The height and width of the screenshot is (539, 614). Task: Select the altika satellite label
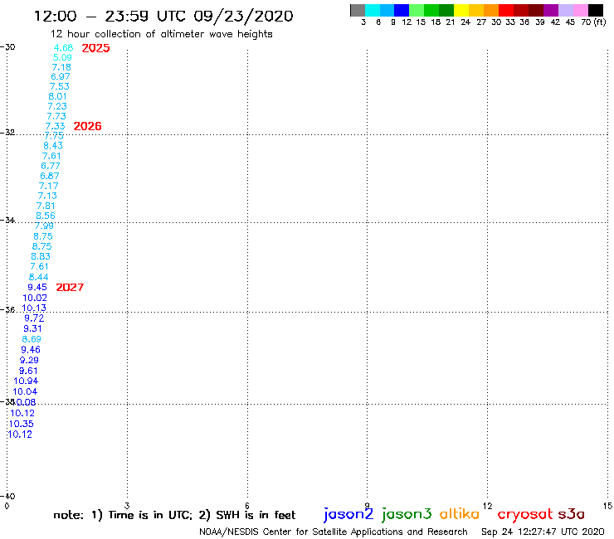coord(460,513)
